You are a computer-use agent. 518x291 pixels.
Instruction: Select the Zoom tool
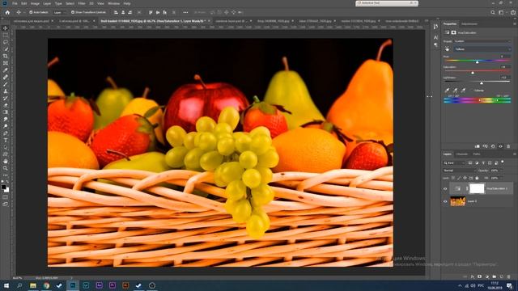6,168
